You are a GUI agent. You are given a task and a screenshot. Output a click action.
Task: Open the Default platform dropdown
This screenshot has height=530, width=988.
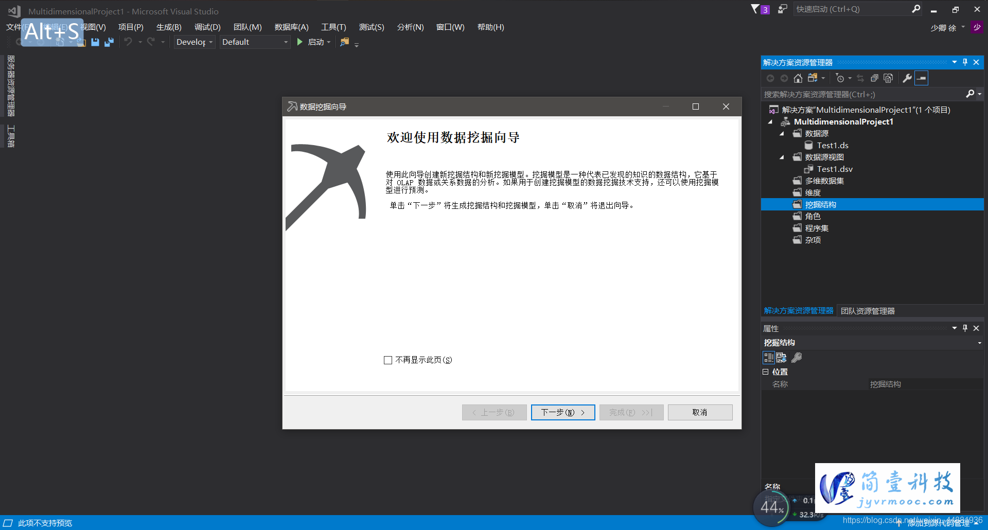255,42
